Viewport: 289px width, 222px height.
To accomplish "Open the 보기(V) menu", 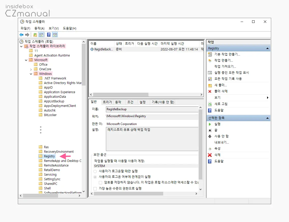I will tap(54, 28).
